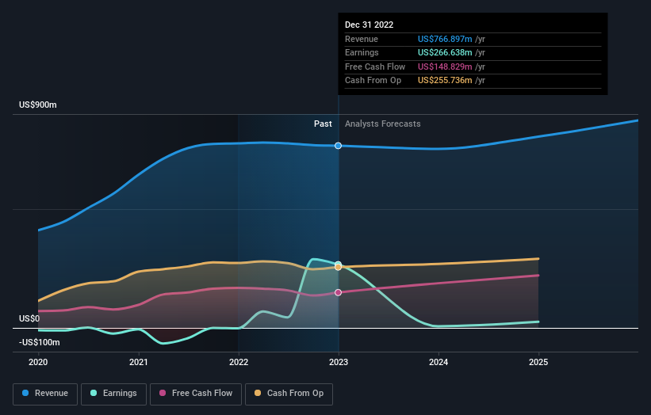Click the 2022 label on the time axis

click(238, 362)
